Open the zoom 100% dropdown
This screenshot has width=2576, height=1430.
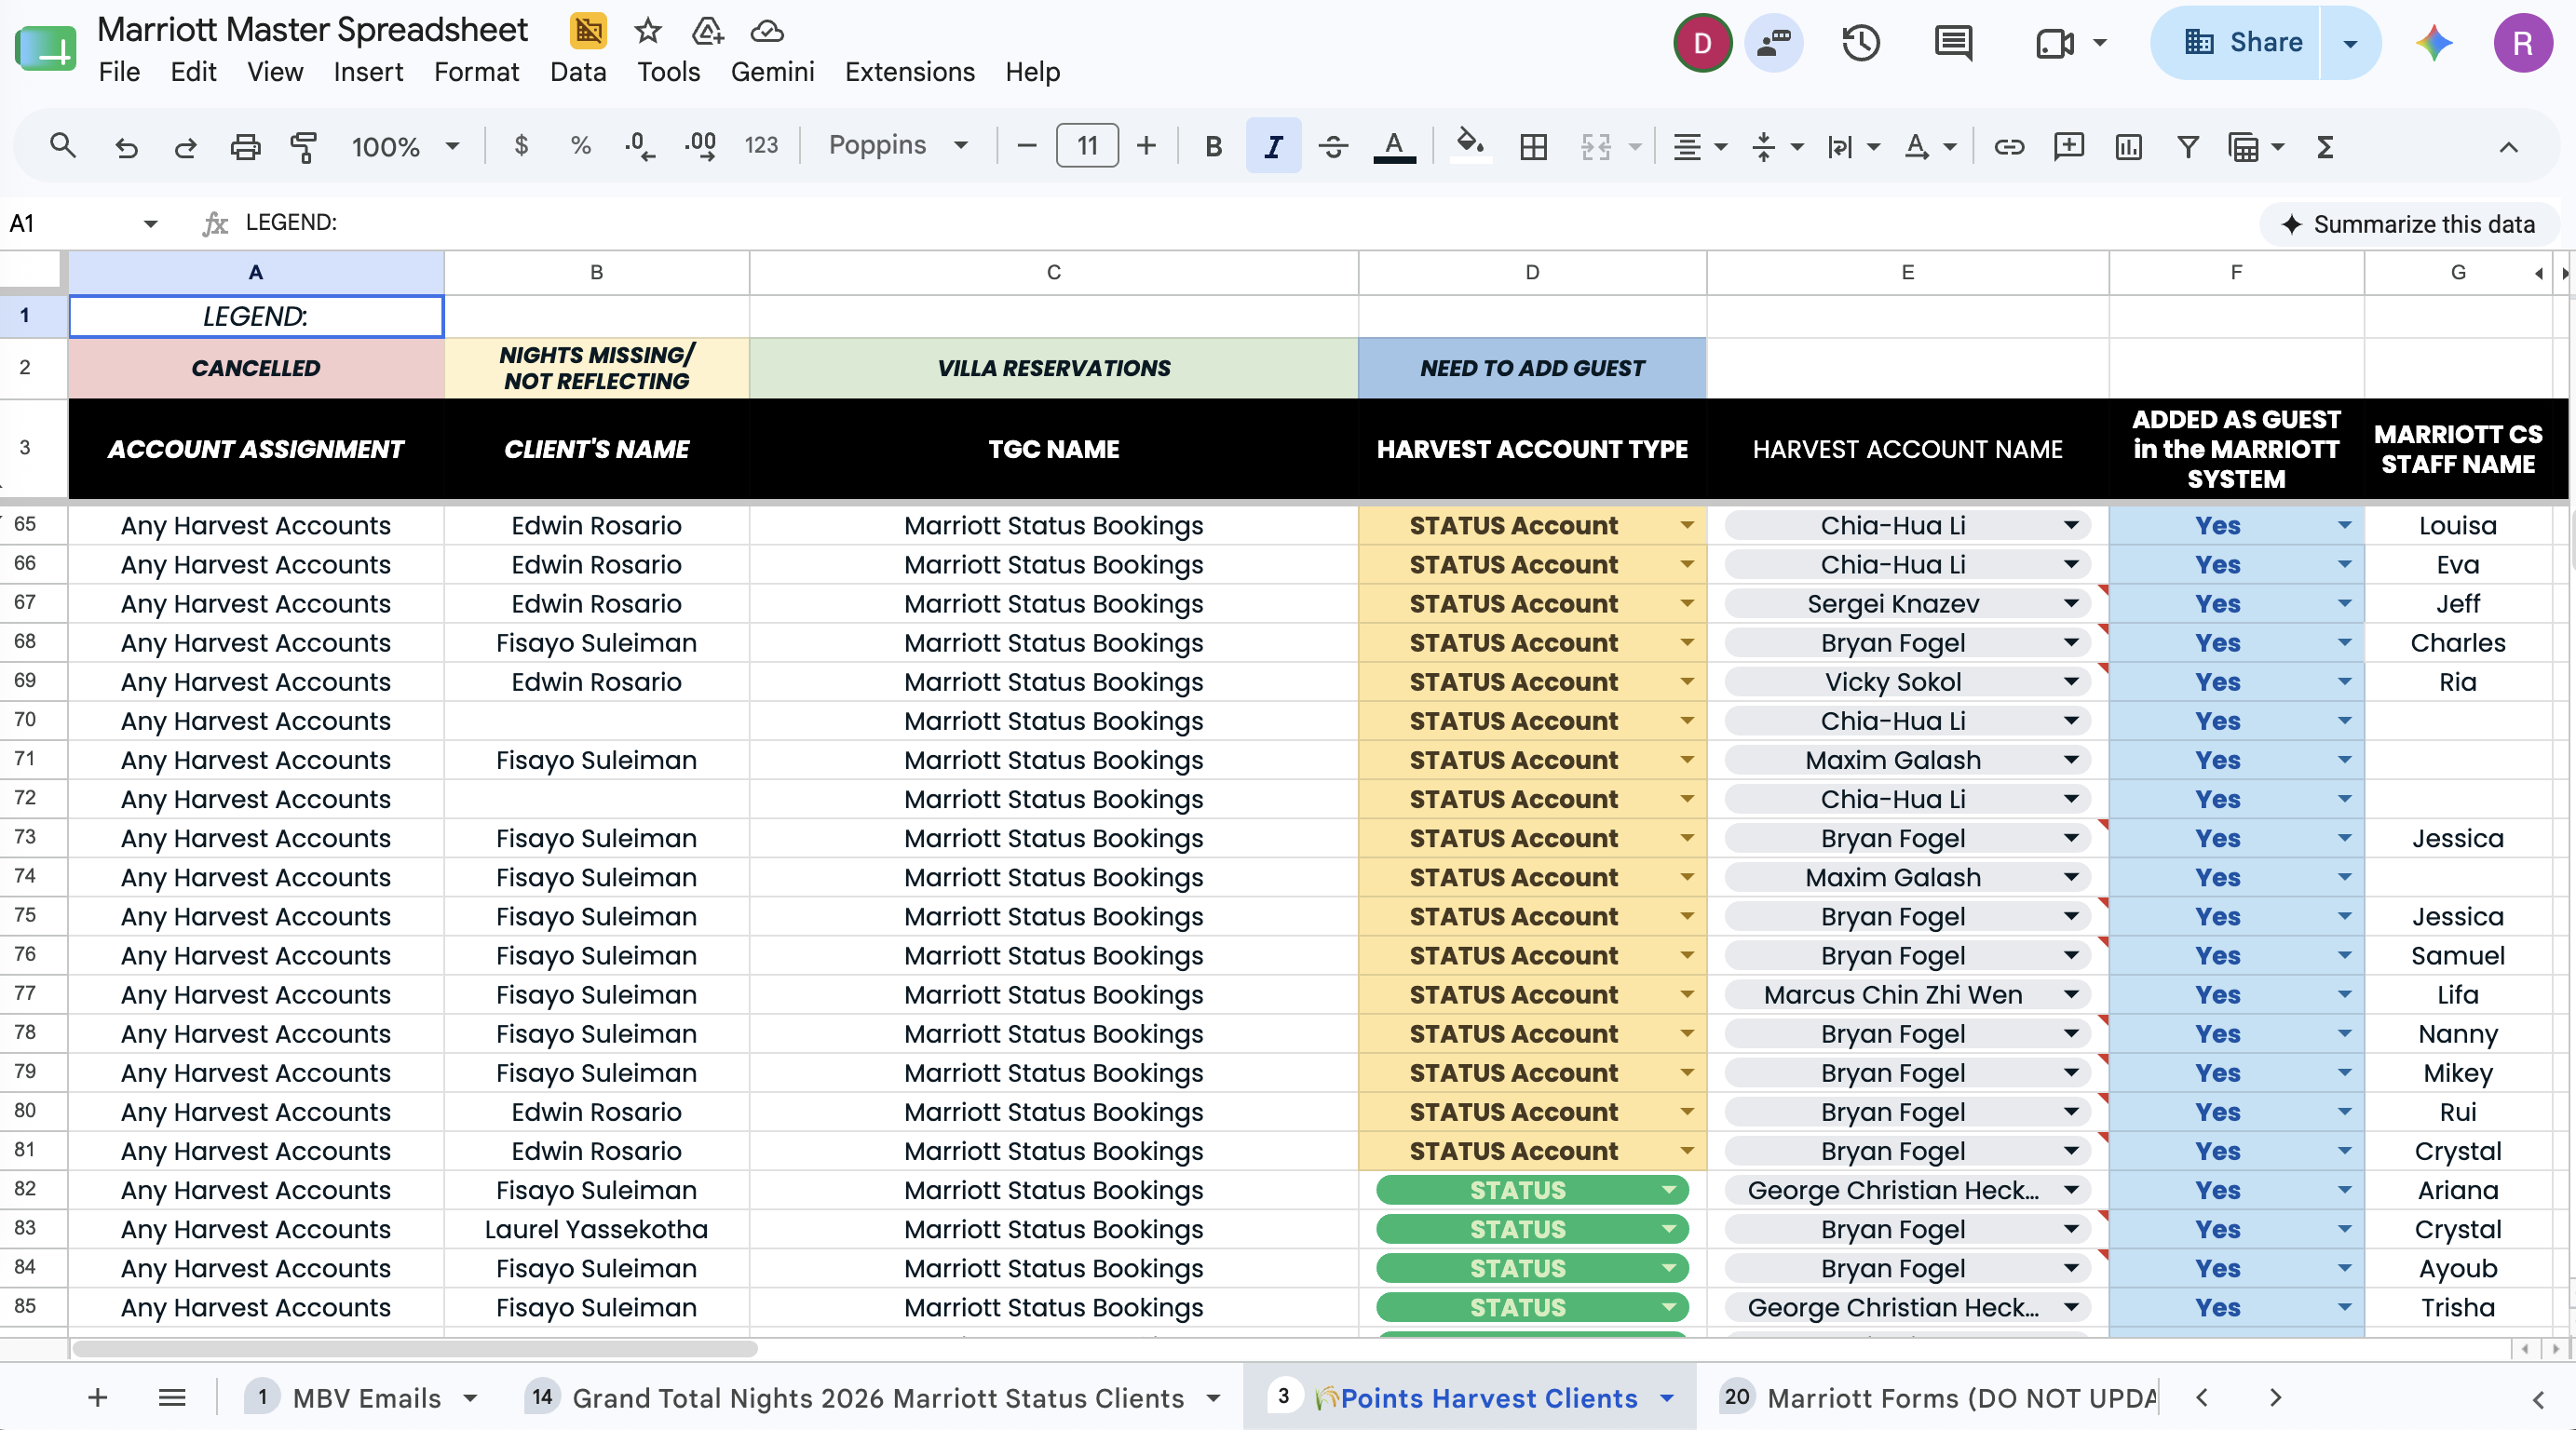[405, 147]
